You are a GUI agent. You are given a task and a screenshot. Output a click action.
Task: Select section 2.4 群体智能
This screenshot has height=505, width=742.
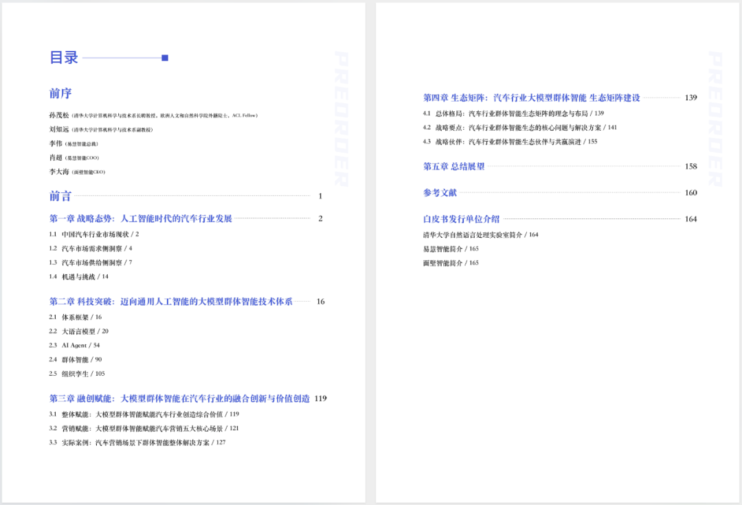point(76,359)
